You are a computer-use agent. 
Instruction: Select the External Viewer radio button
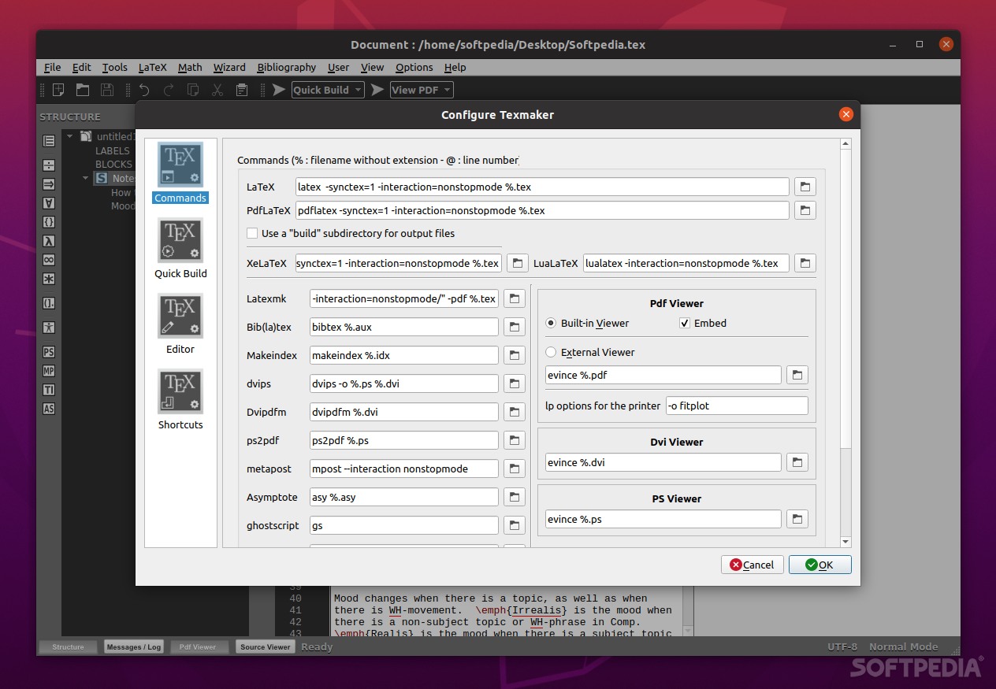tap(551, 352)
